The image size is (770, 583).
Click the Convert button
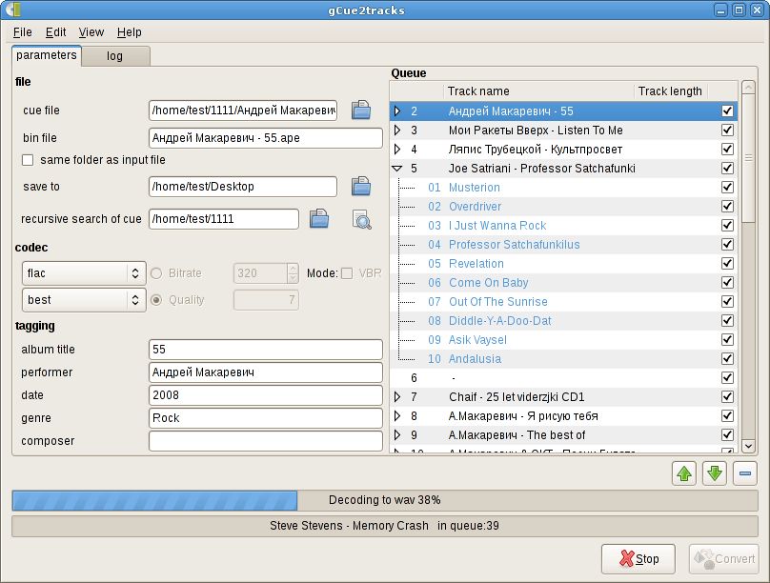[x=724, y=559]
